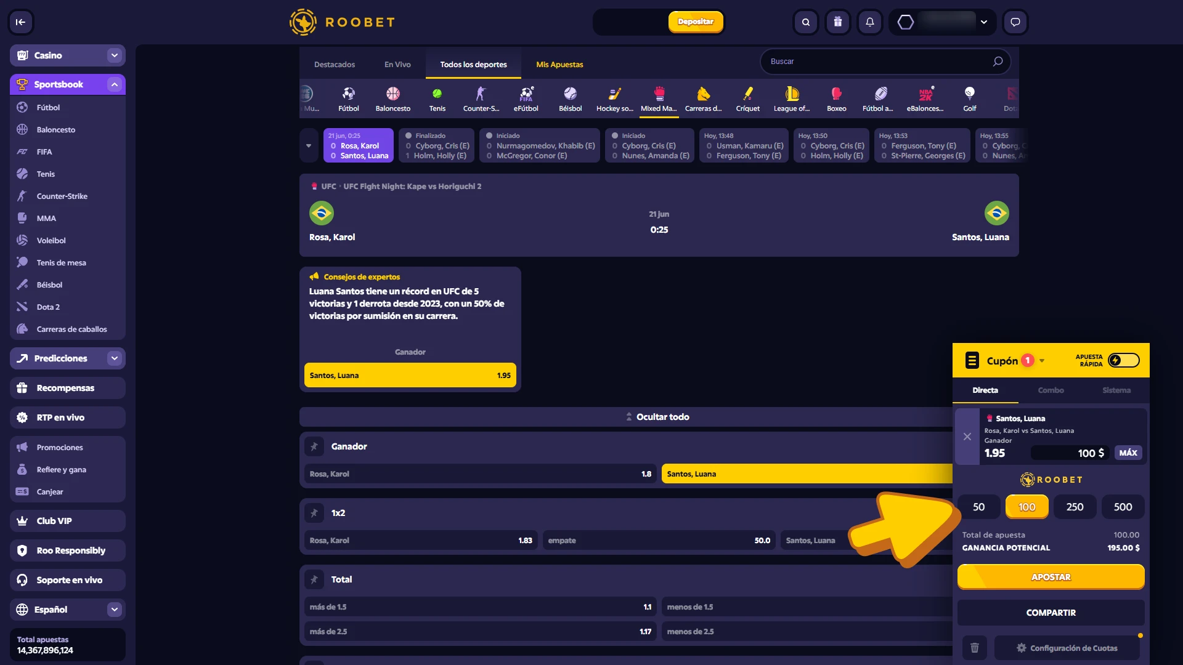Open Configuración de Cuotas

1067,648
